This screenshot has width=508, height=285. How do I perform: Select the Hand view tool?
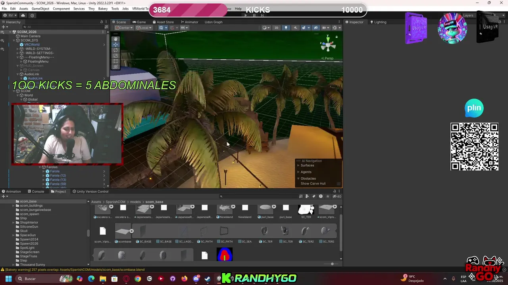pyautogui.click(x=115, y=39)
